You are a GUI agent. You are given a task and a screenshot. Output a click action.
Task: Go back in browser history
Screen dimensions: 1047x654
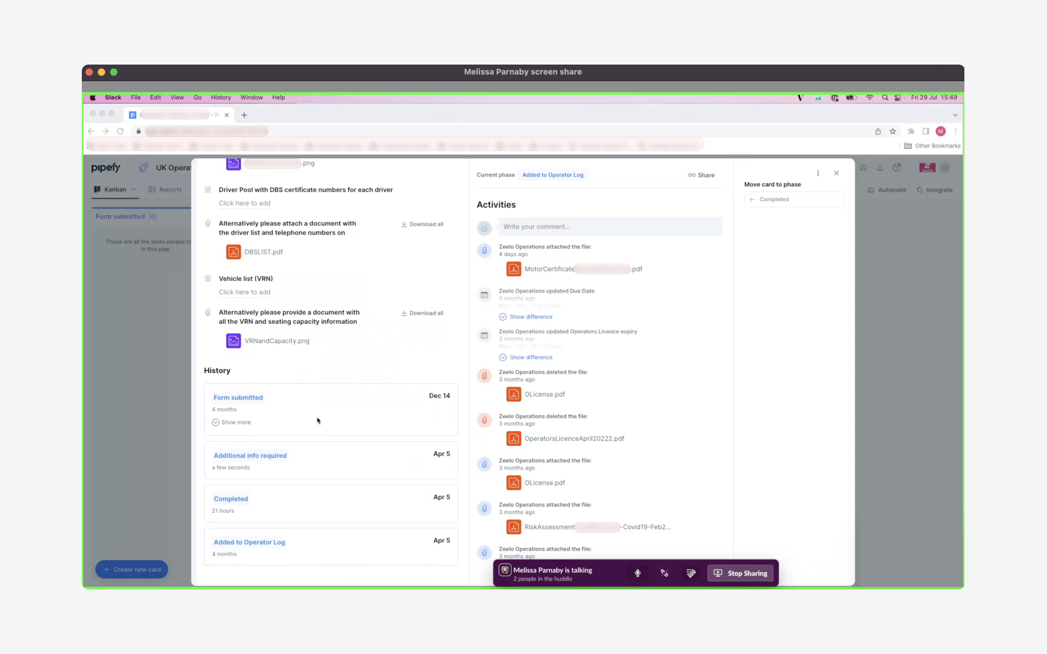[x=90, y=131]
